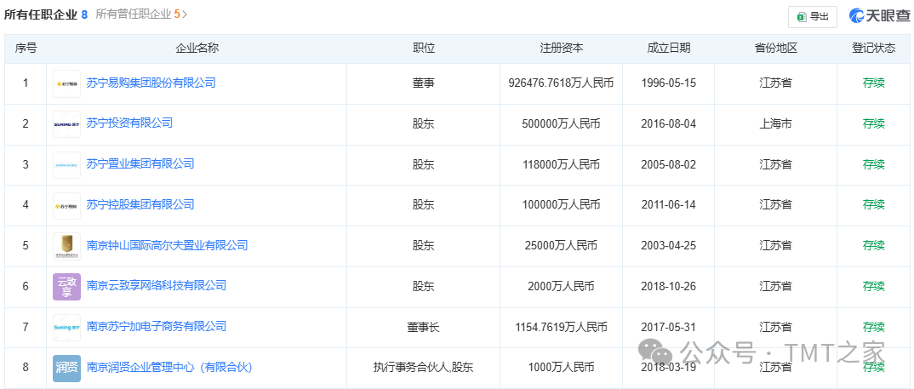Click the 登记状态 column header
Screen dimensions: 914x389
tap(873, 49)
